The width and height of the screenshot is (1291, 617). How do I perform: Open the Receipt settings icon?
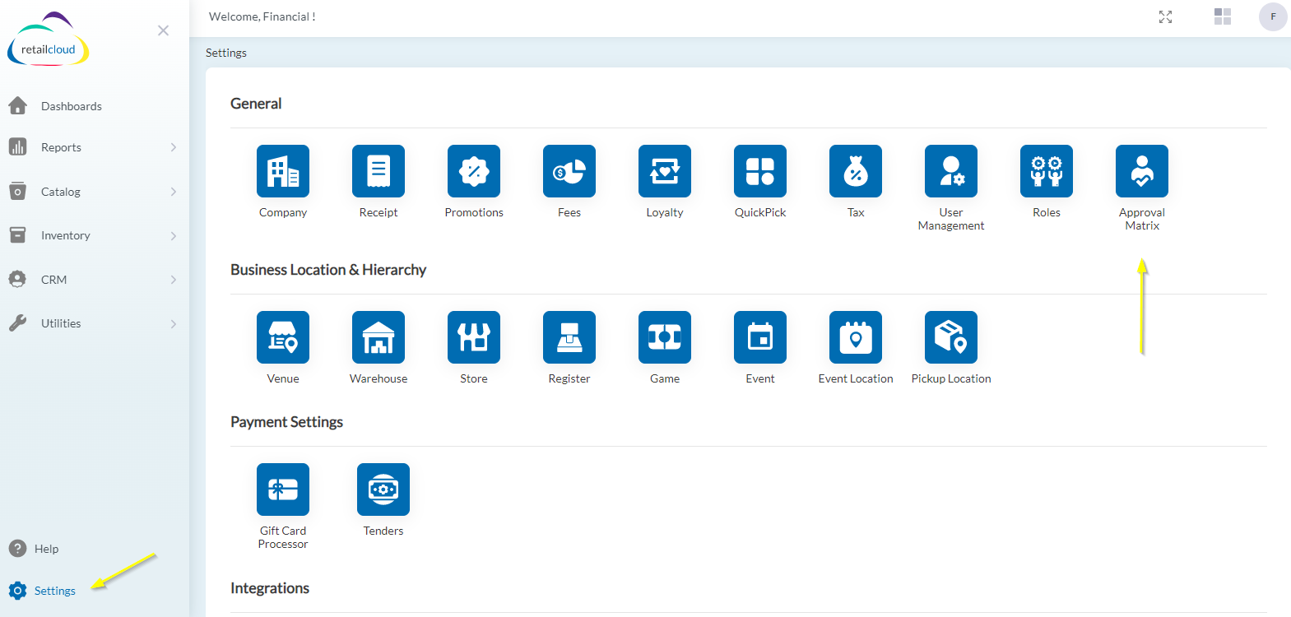click(378, 171)
